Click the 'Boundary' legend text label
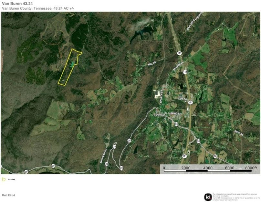 point(12,179)
